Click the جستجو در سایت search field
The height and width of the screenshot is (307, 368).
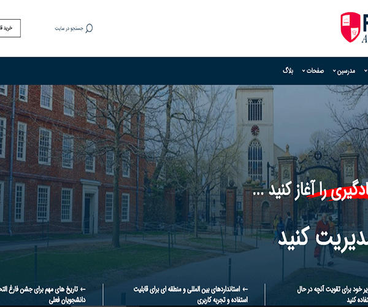(67, 28)
